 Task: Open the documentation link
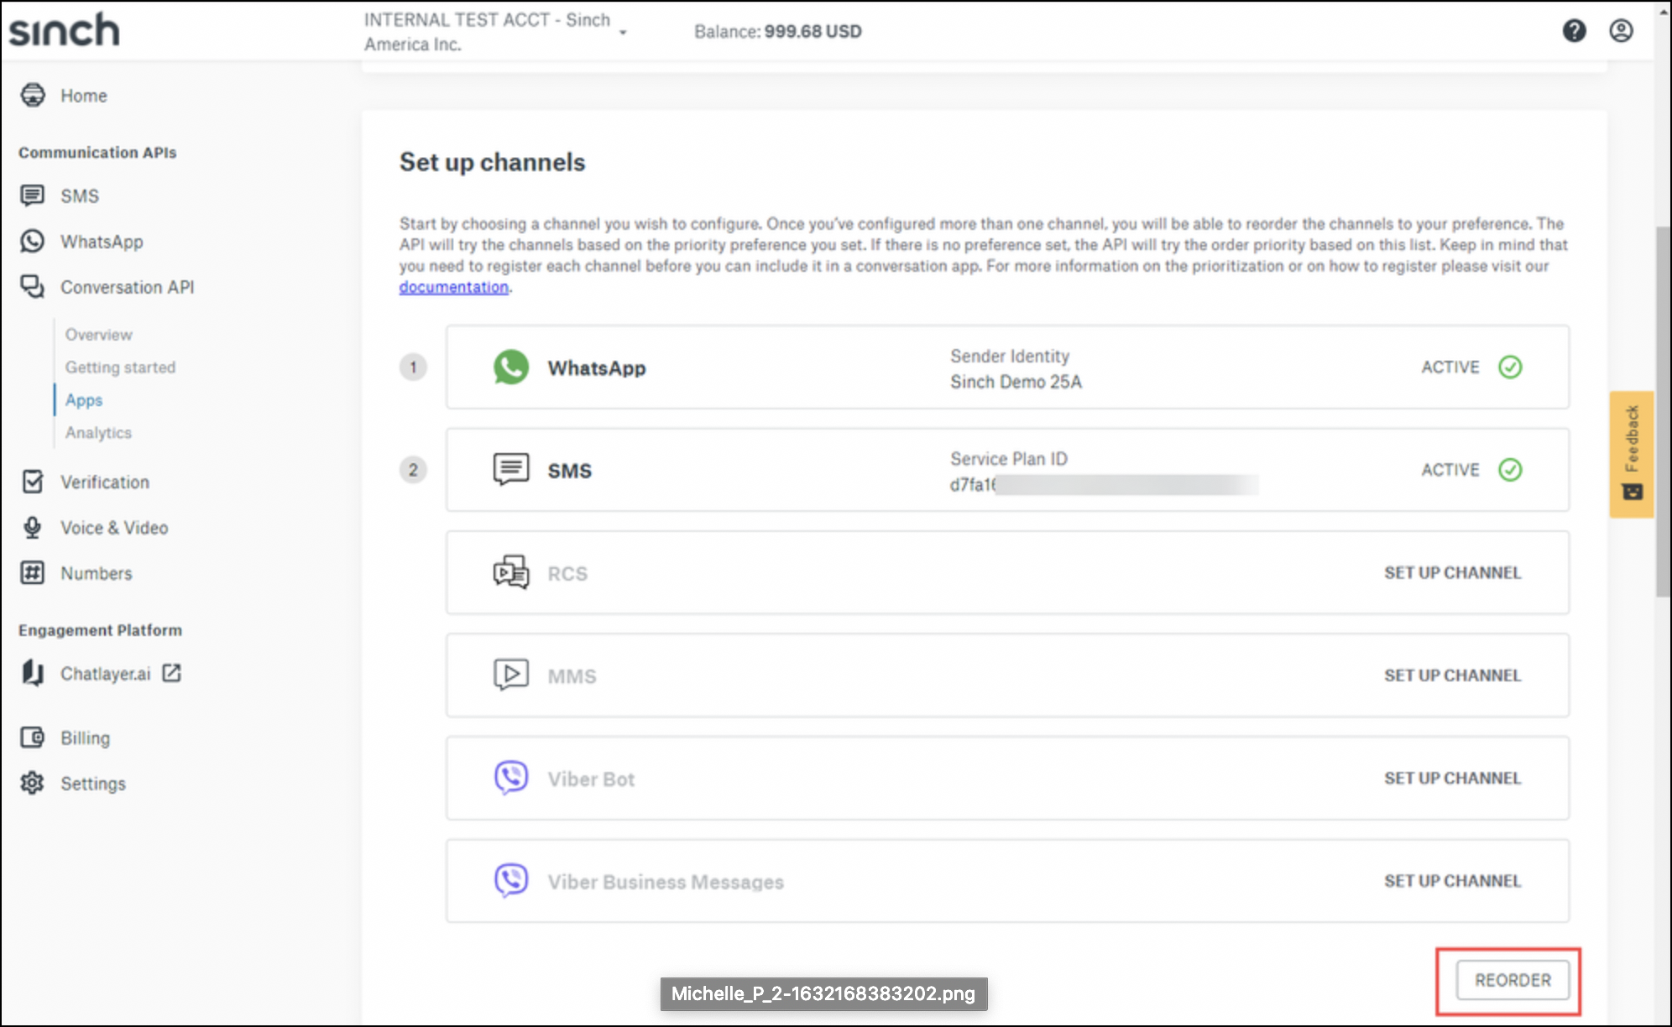point(453,286)
